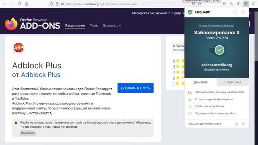Click the permissions icon beside the padlock
Viewport: 258px width, 145px height.
[x=62, y=4]
